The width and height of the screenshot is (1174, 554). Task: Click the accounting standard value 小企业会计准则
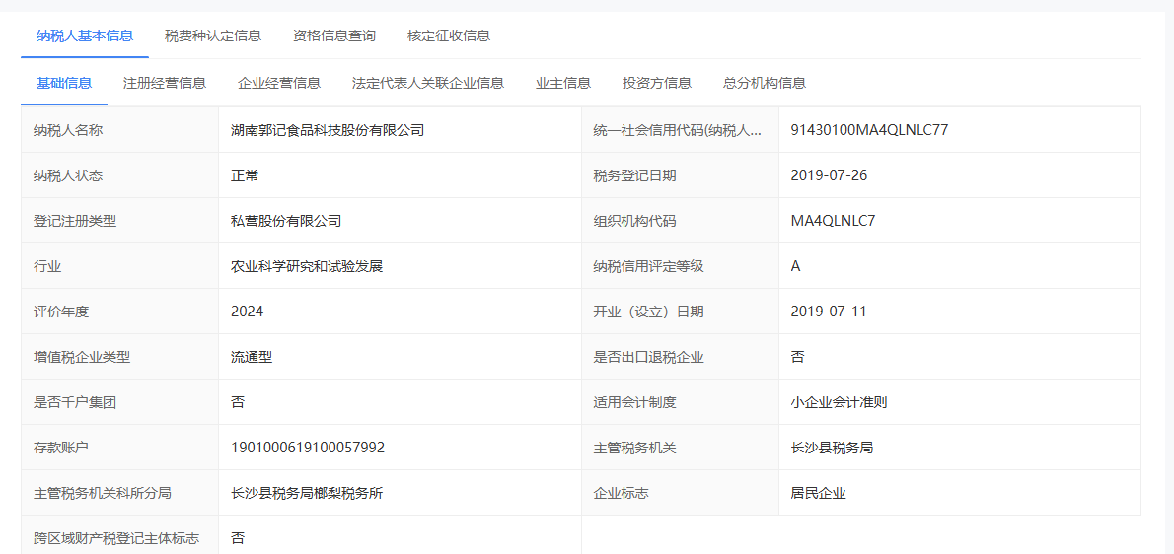(x=840, y=402)
